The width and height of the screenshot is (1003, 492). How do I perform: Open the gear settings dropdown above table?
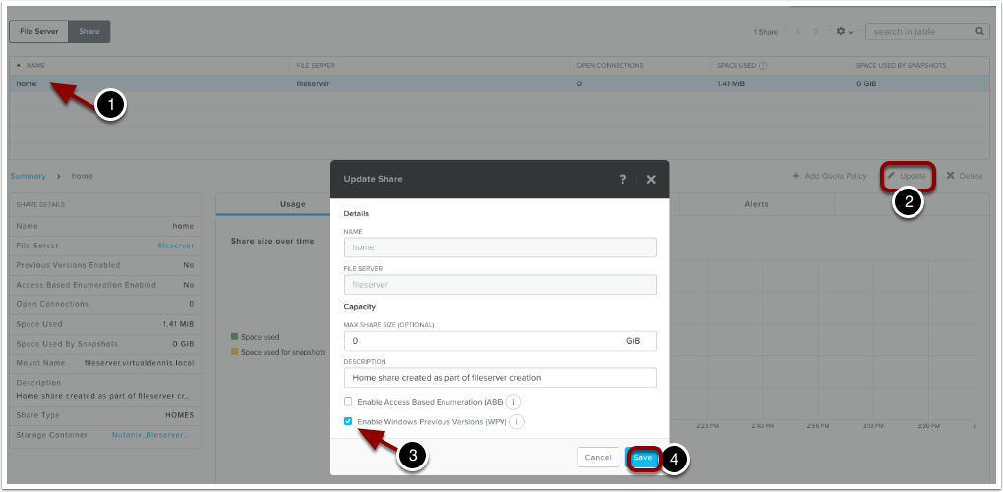844,32
